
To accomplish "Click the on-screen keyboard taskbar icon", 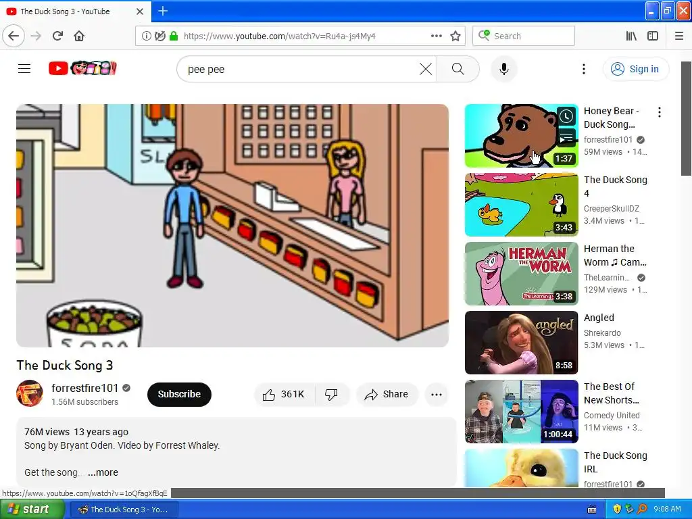I will (x=592, y=510).
